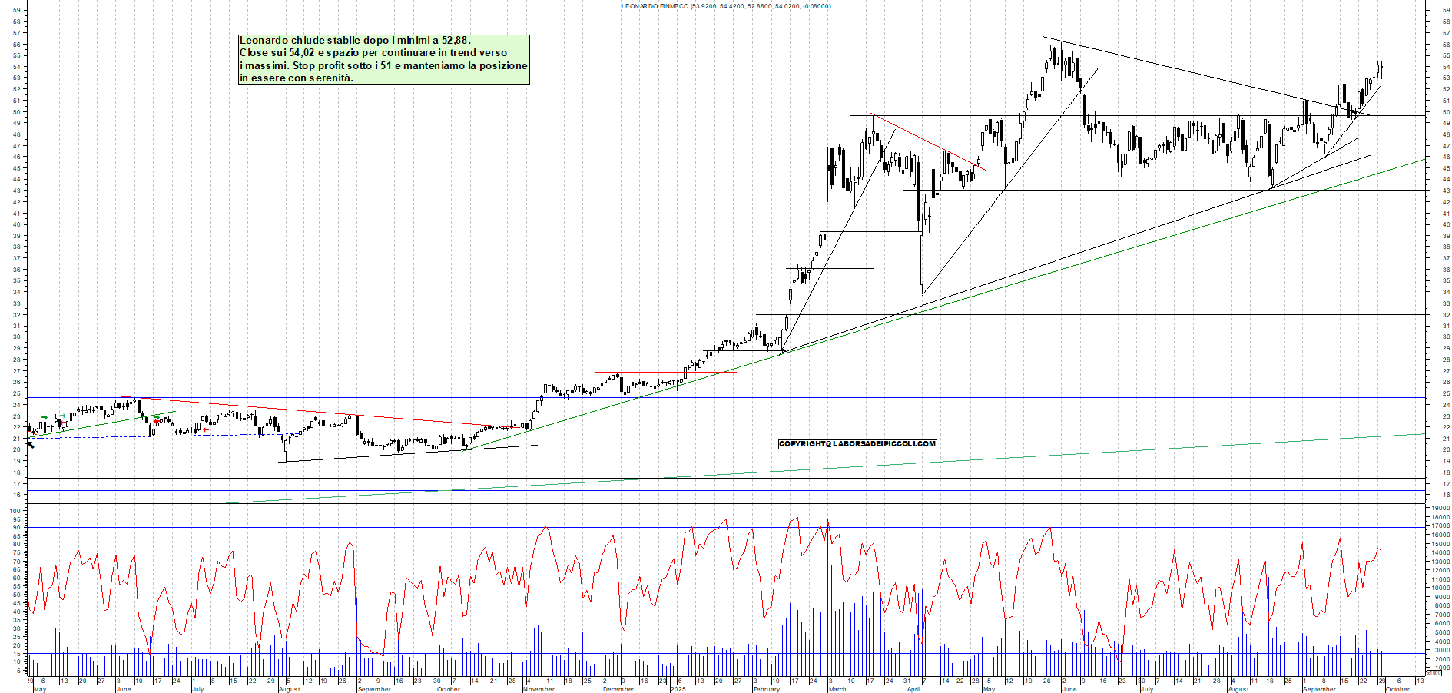This screenshot has height=693, width=1452.
Task: Select the November label on the time axis
Action: tap(539, 689)
